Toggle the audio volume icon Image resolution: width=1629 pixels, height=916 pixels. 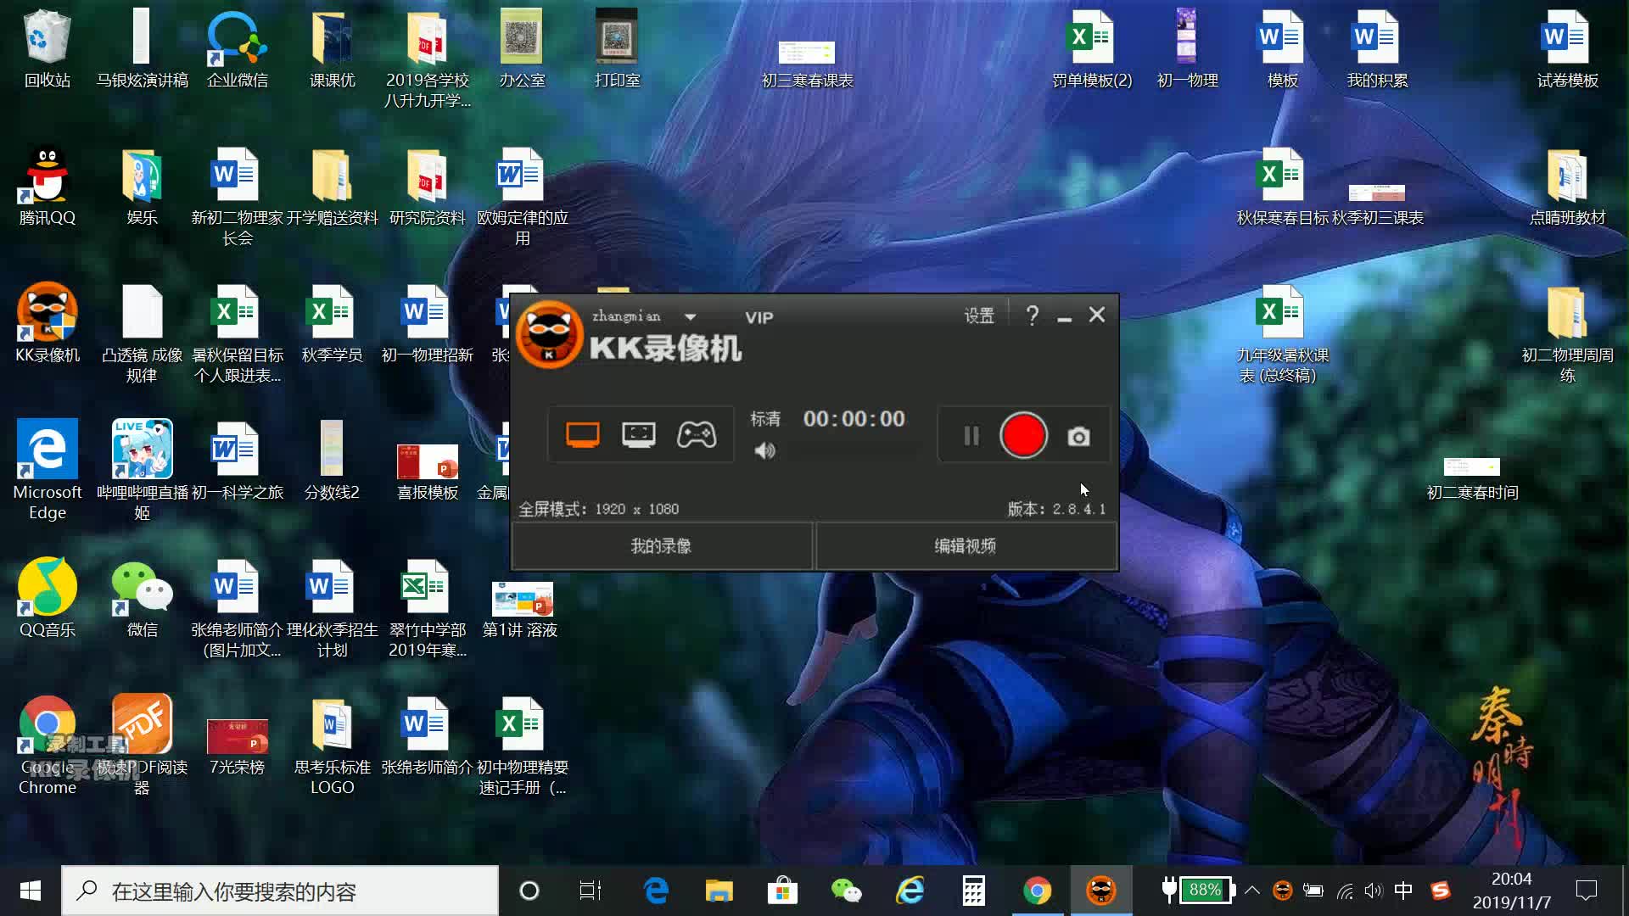pyautogui.click(x=765, y=450)
